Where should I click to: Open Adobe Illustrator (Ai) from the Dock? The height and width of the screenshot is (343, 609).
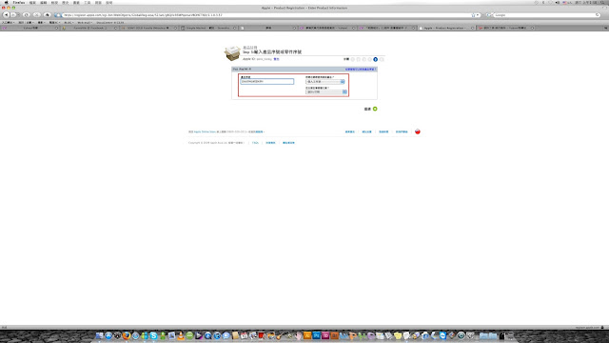coord(307,335)
